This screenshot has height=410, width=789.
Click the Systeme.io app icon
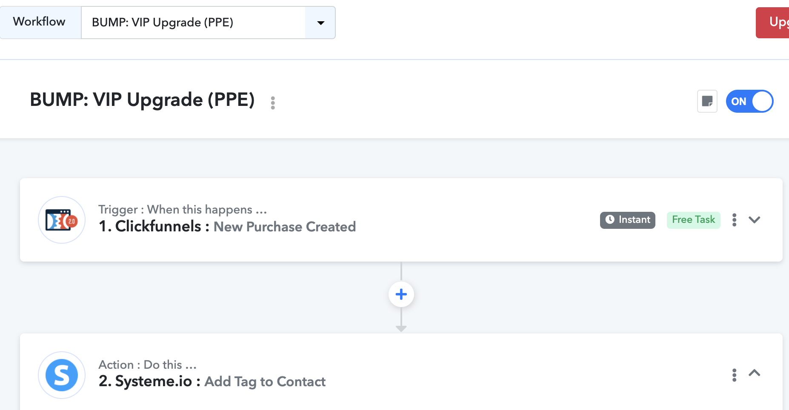pos(62,375)
